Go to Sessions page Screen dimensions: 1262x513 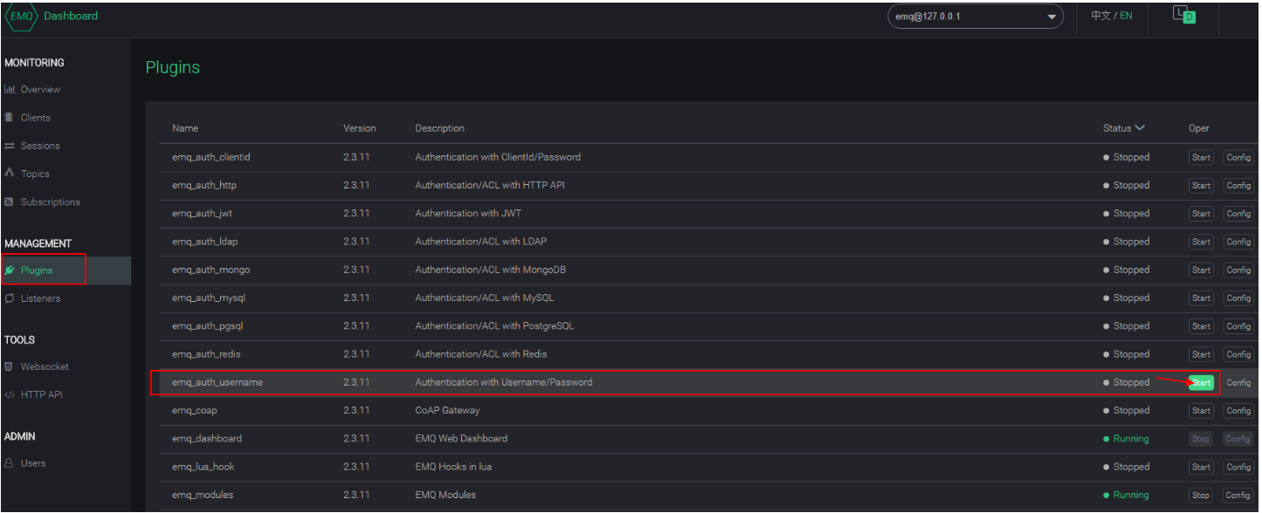pos(40,146)
